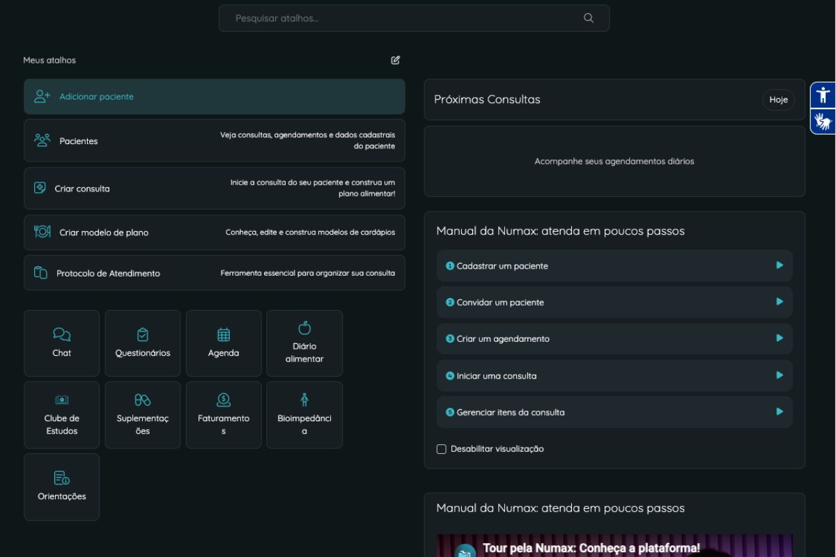Open the Agenda calendar tile
This screenshot has height=557, width=836.
pyautogui.click(x=224, y=343)
